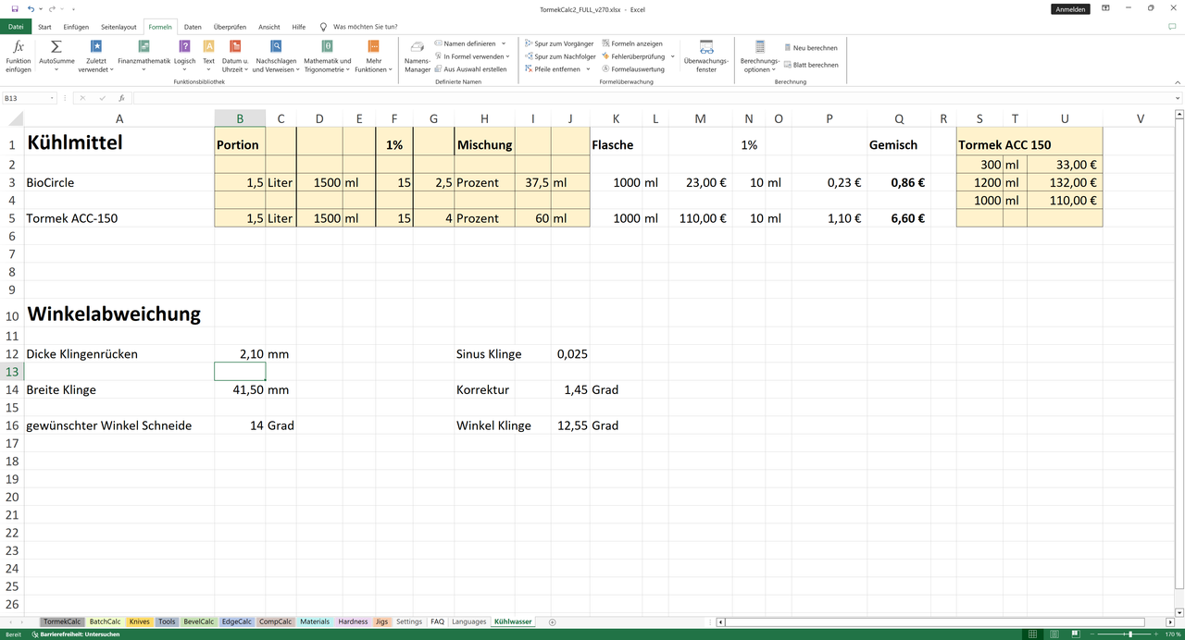This screenshot has height=640, width=1185.
Task: Select cell with Winkelabweichung heading
Action: (119, 314)
